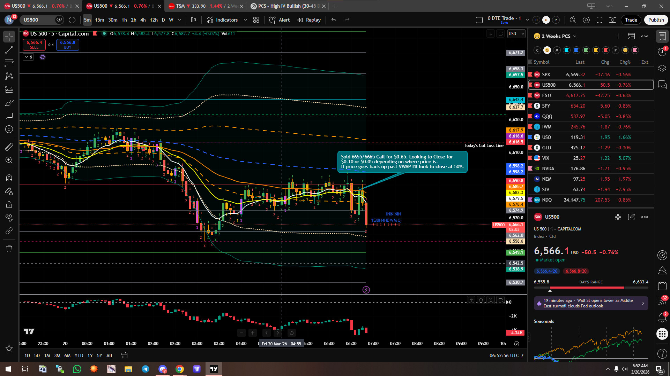Select the 15m timeframe
The height and width of the screenshot is (376, 670).
click(x=99, y=20)
